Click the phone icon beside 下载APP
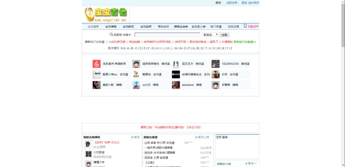 tap(245, 26)
